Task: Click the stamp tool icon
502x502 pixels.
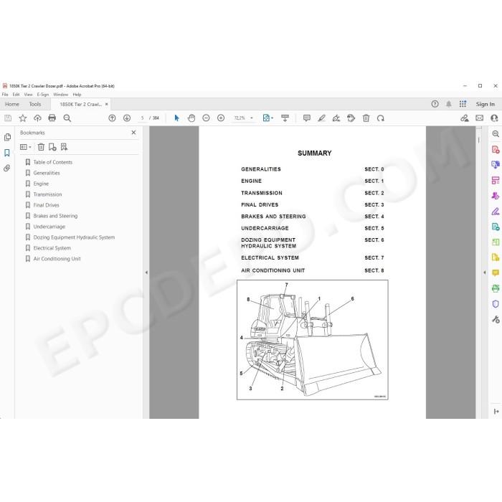Action: (351, 118)
